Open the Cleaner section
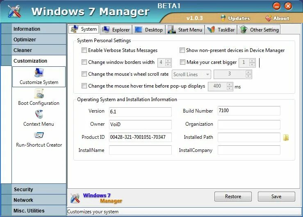The width and height of the screenshot is (303, 217). [x=34, y=50]
